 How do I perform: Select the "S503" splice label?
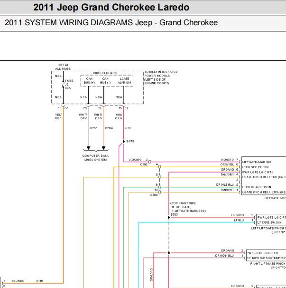[174, 214]
